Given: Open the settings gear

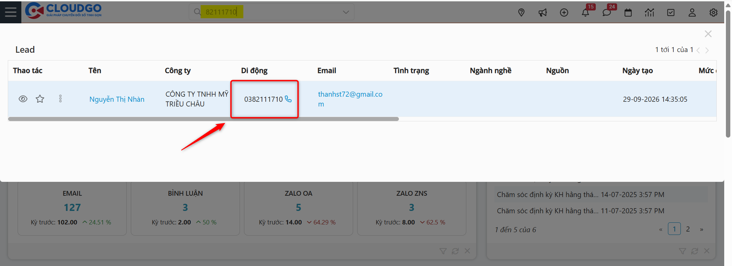Looking at the screenshot, I should [713, 13].
